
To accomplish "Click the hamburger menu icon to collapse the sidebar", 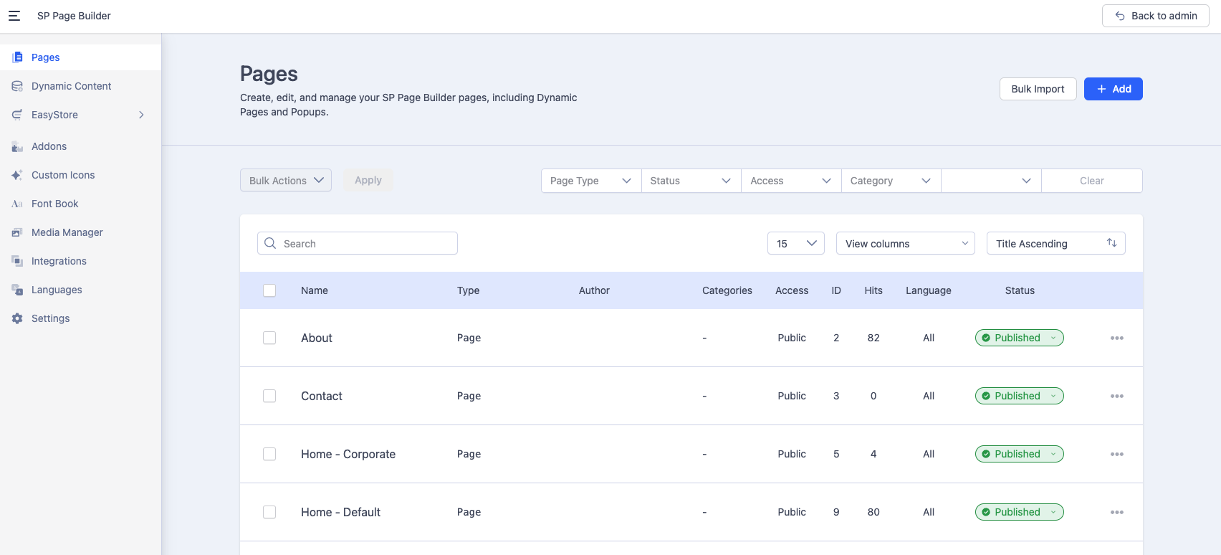I will tap(14, 16).
